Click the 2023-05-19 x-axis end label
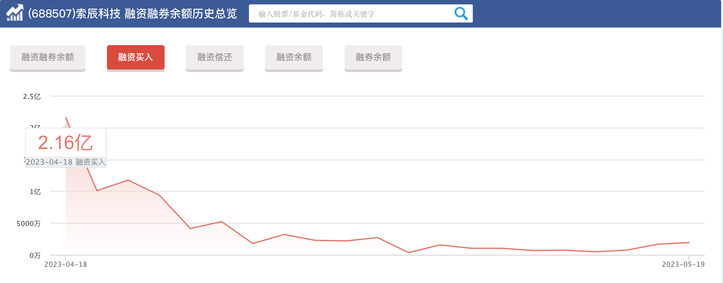The width and height of the screenshot is (723, 283). (x=683, y=265)
